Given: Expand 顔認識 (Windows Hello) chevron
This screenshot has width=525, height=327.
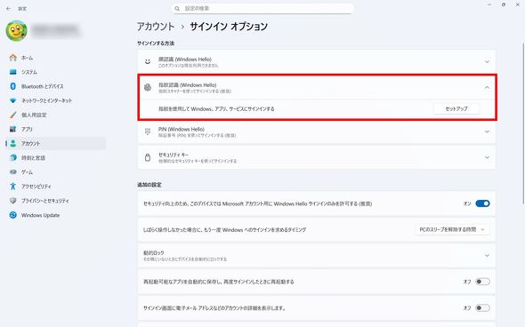Looking at the screenshot, I should tap(487, 61).
